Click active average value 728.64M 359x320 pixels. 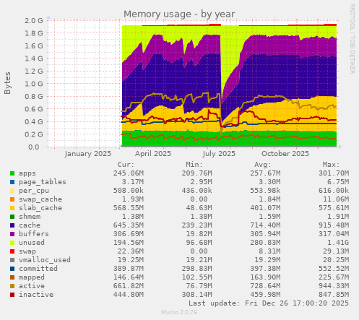(265, 286)
